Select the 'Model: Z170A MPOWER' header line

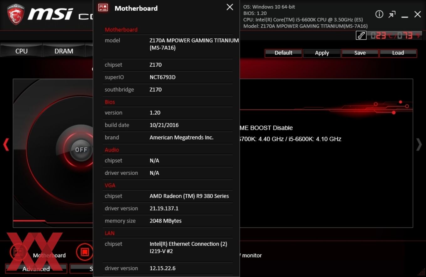pos(305,26)
